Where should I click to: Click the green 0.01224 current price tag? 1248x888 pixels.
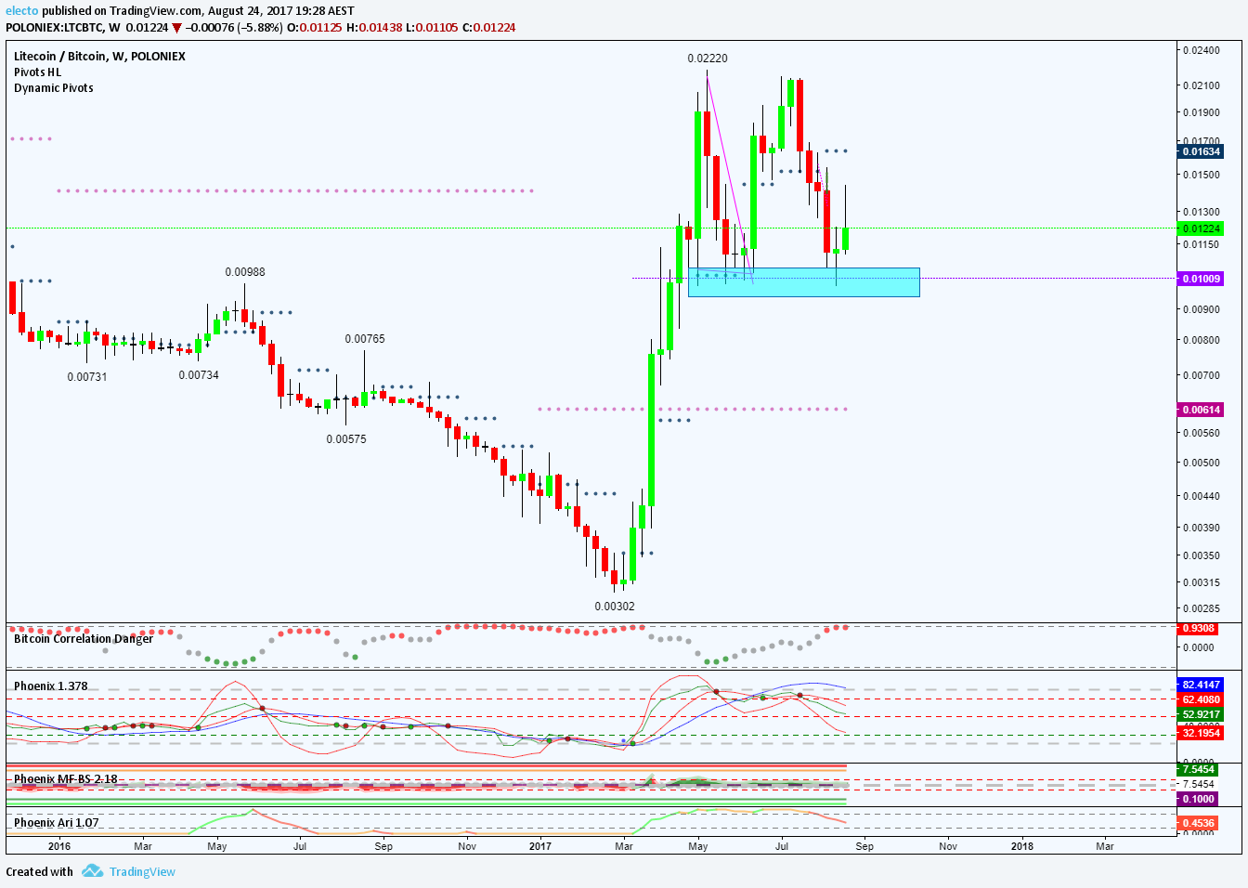(1201, 229)
